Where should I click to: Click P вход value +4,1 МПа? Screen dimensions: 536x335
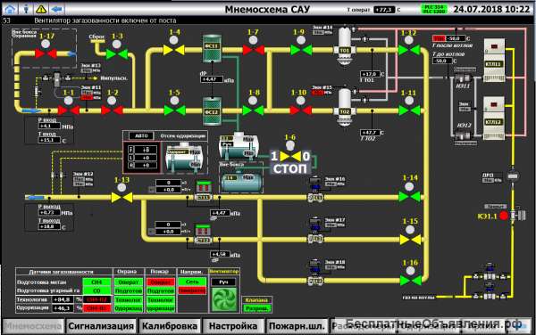(49, 126)
